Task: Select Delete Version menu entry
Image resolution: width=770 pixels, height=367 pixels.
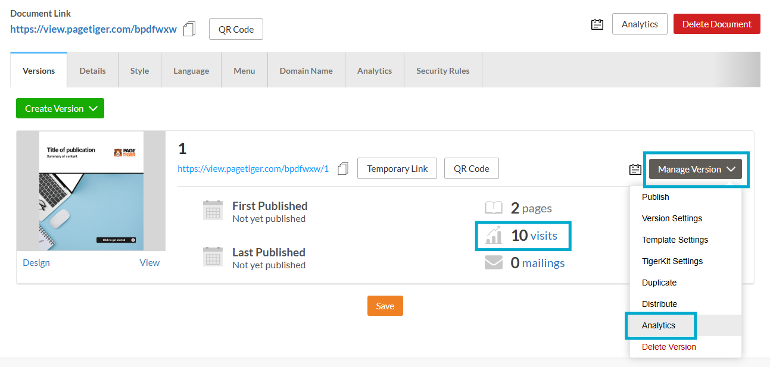Action: pyautogui.click(x=669, y=347)
